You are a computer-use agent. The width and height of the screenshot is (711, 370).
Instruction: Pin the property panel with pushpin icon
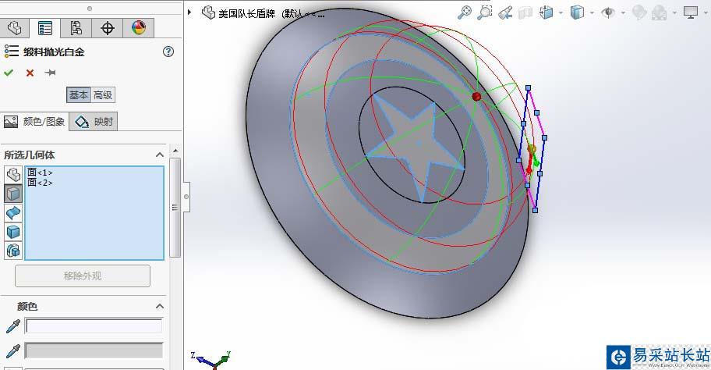(x=51, y=73)
